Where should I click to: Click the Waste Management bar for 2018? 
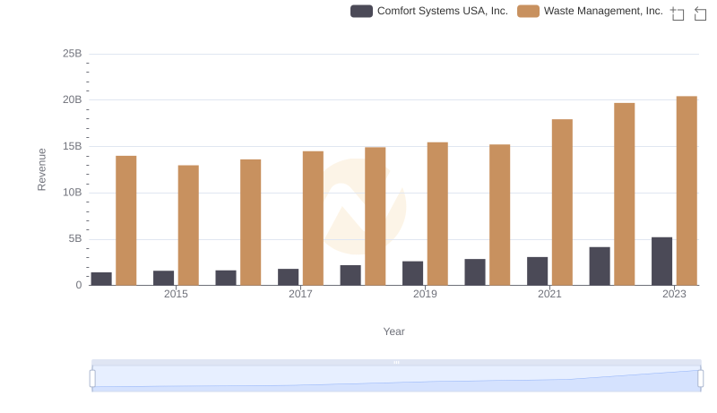(376, 216)
